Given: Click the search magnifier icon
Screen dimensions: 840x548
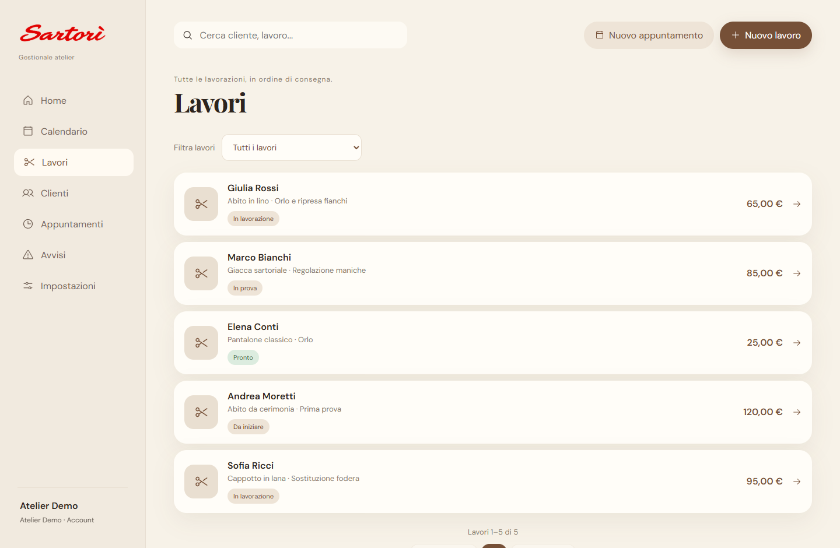Looking at the screenshot, I should pos(188,35).
